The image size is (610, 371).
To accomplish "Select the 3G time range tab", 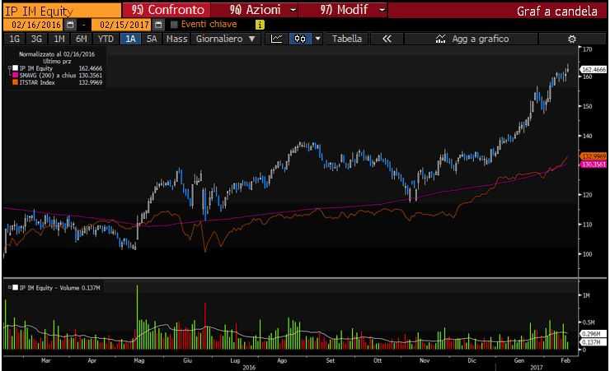I will click(x=36, y=39).
